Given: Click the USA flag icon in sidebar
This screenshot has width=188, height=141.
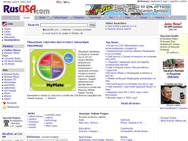Looking at the screenshot, I should click(x=5, y=24).
